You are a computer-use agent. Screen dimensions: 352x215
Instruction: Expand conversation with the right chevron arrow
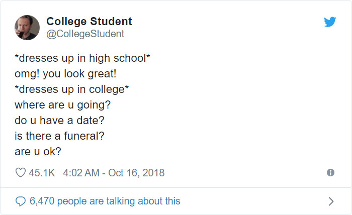330,201
